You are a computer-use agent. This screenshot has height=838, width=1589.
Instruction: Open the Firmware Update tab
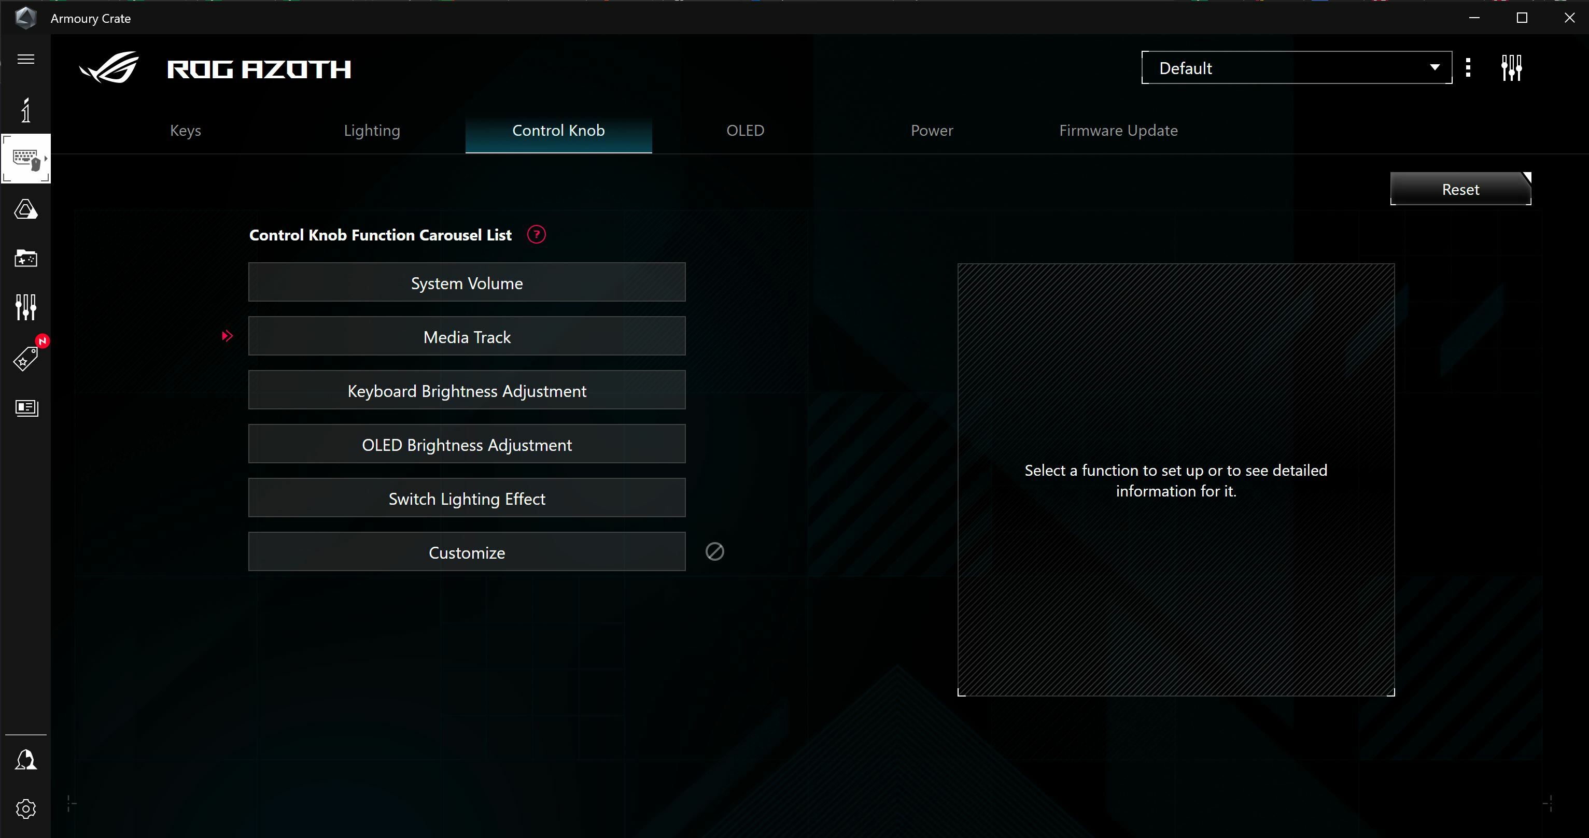(x=1118, y=131)
